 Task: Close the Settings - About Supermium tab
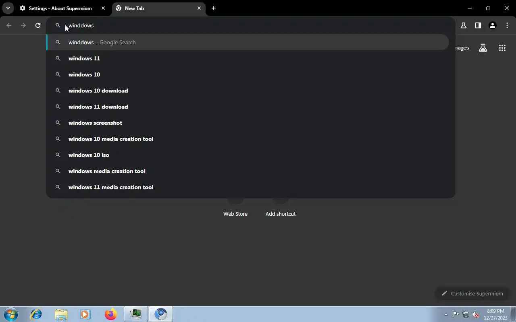click(x=103, y=8)
